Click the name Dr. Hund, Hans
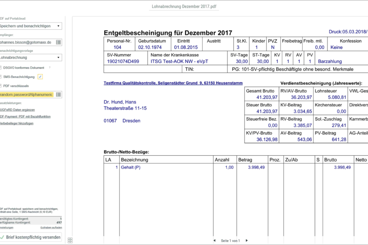The image size is (368, 245). coord(120,102)
